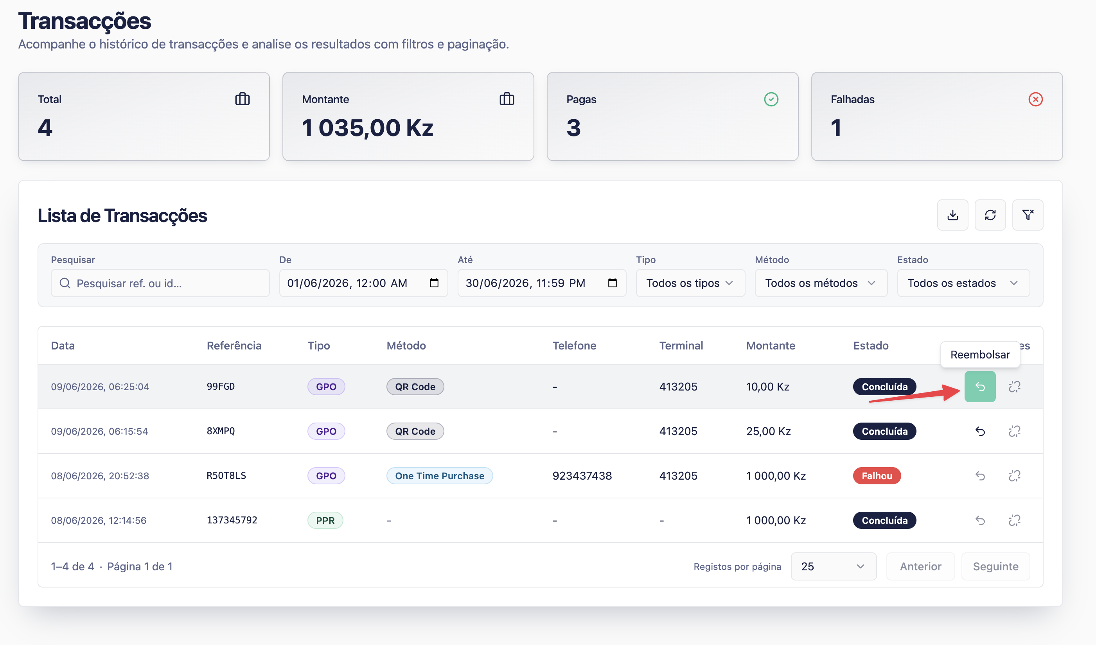Viewport: 1096px width, 645px height.
Task: Click the refund icon for R50T8LS row
Action: click(980, 475)
